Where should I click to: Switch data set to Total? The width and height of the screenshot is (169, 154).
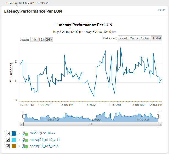pos(157,38)
